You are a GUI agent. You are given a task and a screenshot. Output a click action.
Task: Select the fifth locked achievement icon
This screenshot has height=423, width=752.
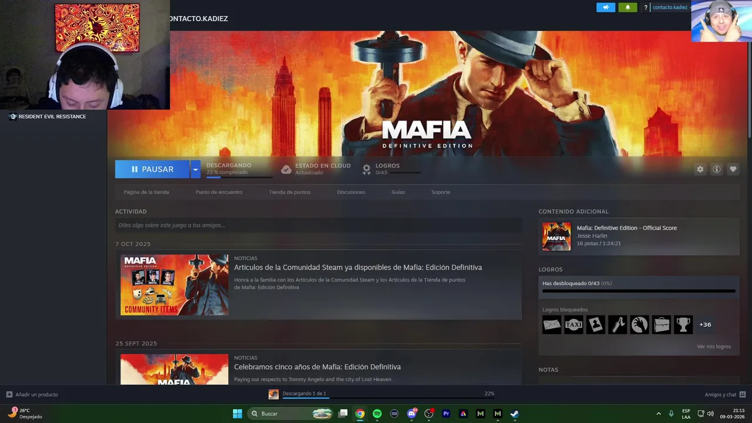pos(639,324)
